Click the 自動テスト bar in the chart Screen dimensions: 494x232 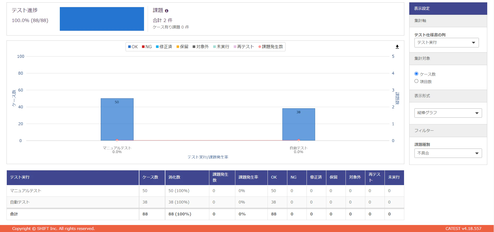pyautogui.click(x=298, y=124)
